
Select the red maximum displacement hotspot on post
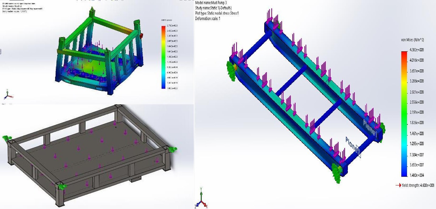(141, 36)
